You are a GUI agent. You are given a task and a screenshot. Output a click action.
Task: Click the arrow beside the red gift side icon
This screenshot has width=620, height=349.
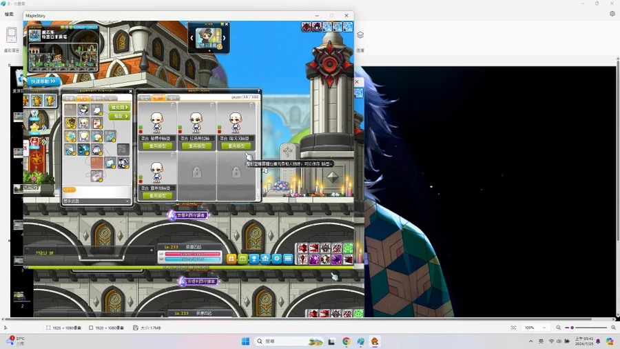point(44,141)
